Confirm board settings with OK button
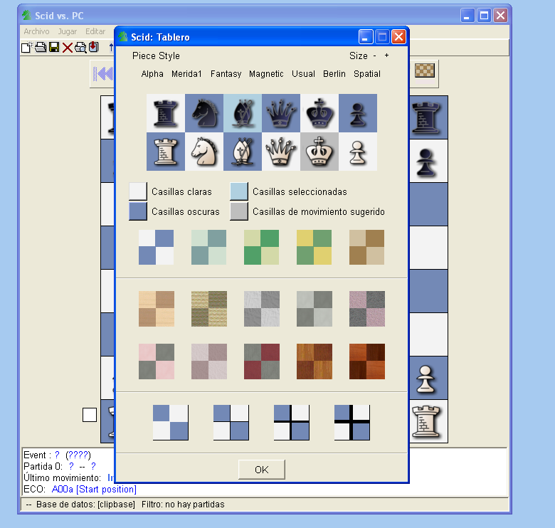Viewport: 555px width, 528px height. pos(262,470)
